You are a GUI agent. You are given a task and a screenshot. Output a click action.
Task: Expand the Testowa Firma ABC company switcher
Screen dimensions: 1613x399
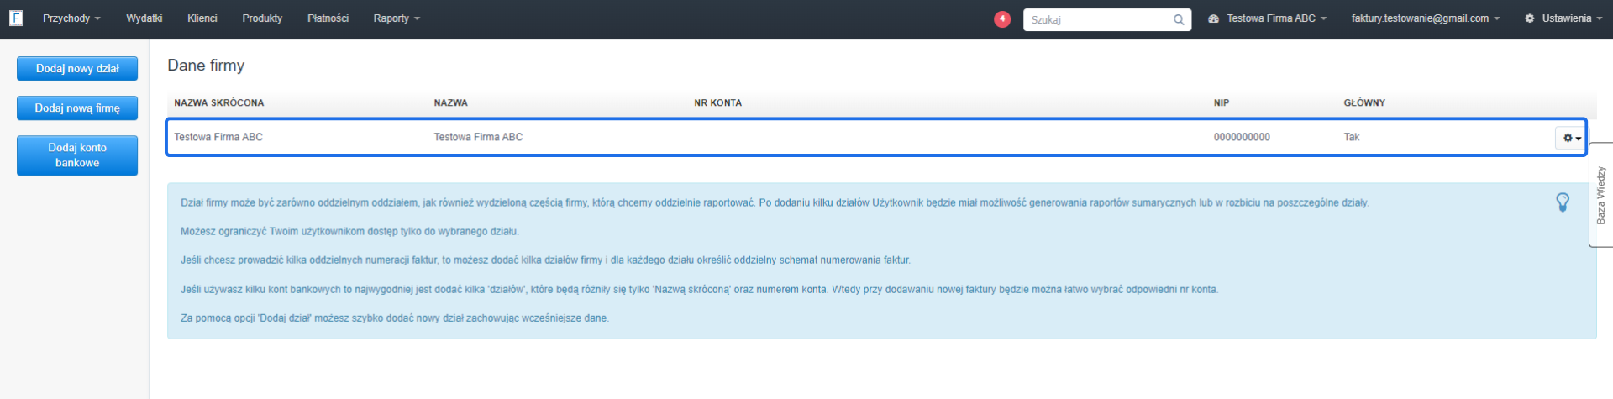(x=1268, y=18)
